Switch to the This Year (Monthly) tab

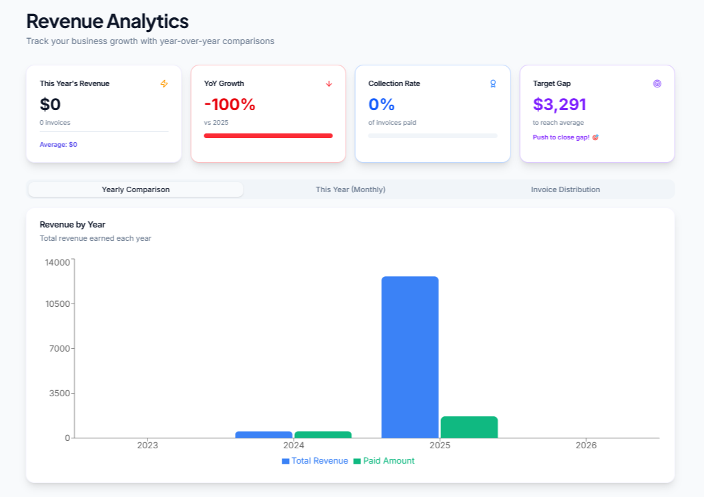[350, 189]
